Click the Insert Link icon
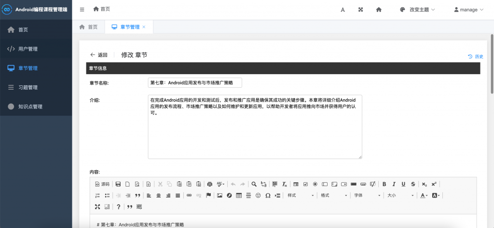Viewport: 494px width, 228px height. click(x=189, y=196)
